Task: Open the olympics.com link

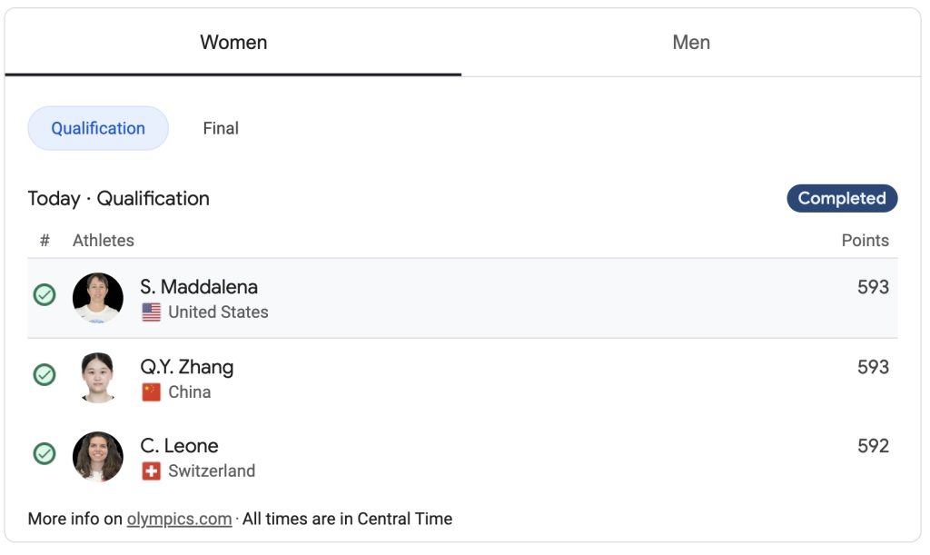Action: point(179,520)
